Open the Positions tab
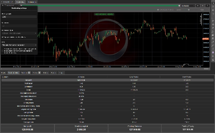Screen dimensions: 215x133 [x=25, y=73]
